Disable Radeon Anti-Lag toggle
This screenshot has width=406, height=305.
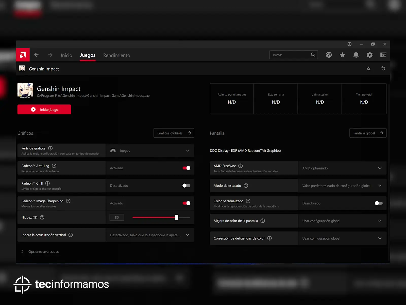coord(186,168)
